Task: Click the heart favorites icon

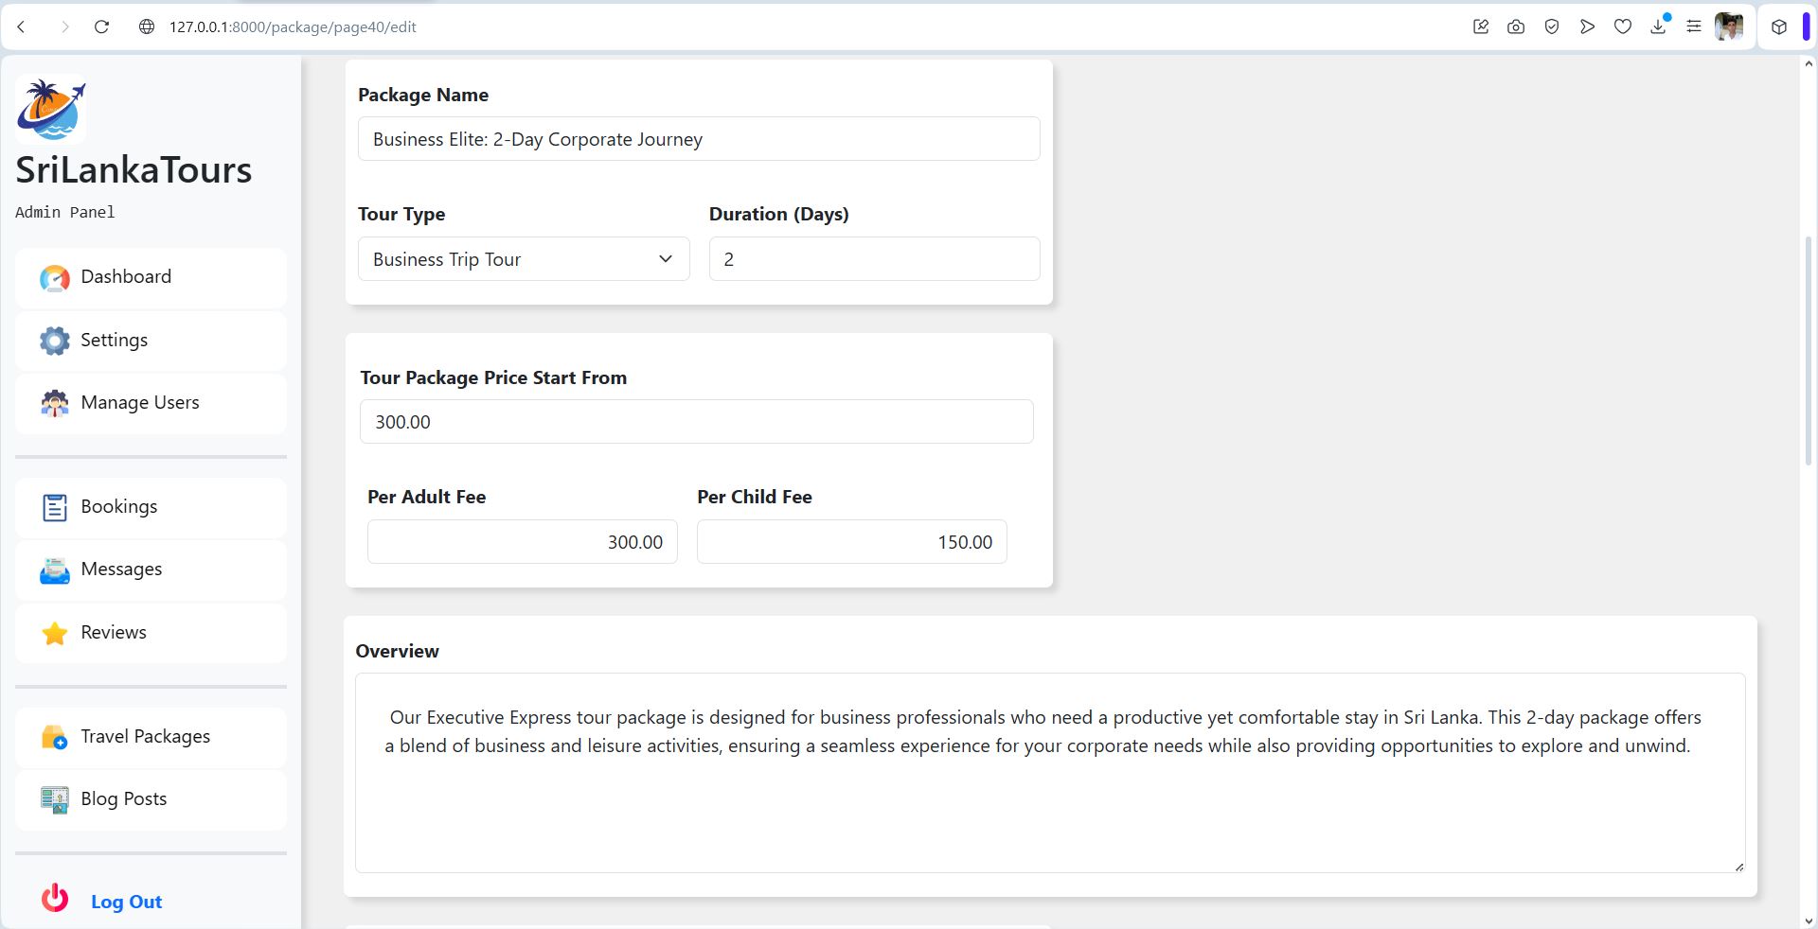Action: click(1623, 26)
